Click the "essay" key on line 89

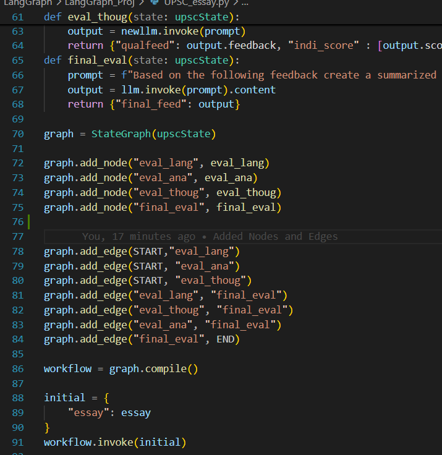click(x=88, y=412)
